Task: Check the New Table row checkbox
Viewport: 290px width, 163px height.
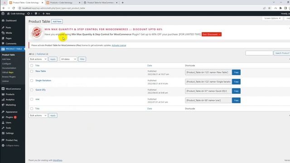Action: (32, 71)
